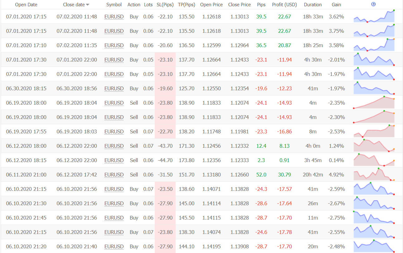Click the sparkline chart in the -2.35% gain row
The image size is (403, 253).
pos(374,102)
